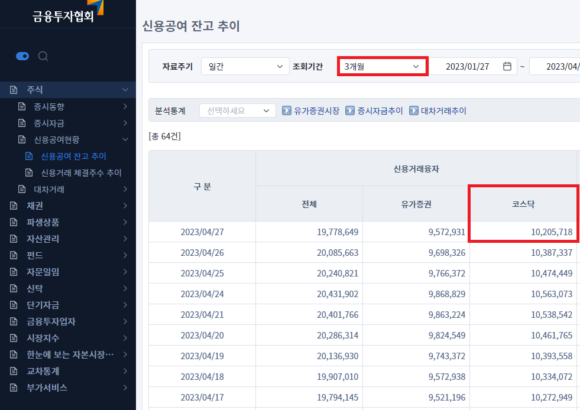Image resolution: width=580 pixels, height=410 pixels.
Task: Expand the 펀드 menu chevron
Action: [125, 255]
